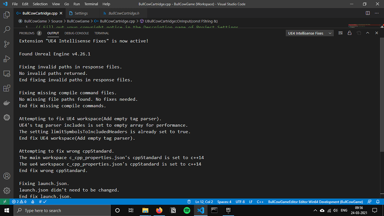
Task: Toggle the Lock Scrolling on the Output panel
Action: 349,33
